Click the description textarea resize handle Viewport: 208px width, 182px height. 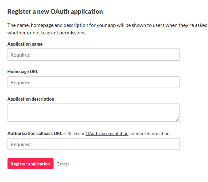(x=178, y=119)
